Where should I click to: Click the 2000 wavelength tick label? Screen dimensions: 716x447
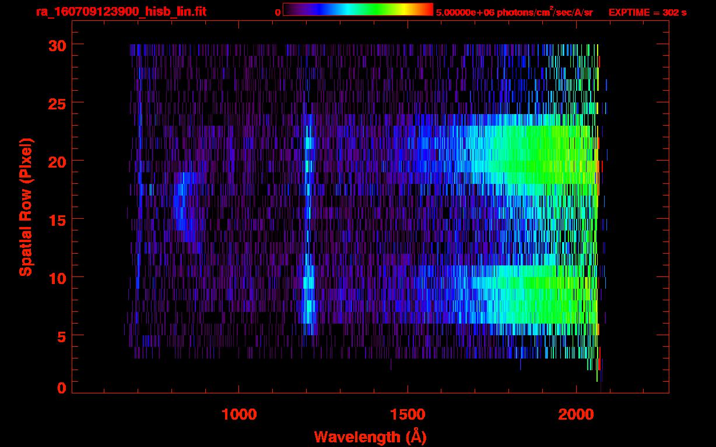(575, 414)
